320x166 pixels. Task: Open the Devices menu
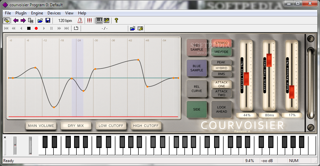click(x=54, y=13)
